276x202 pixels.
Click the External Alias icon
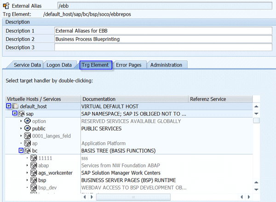coord(6,6)
